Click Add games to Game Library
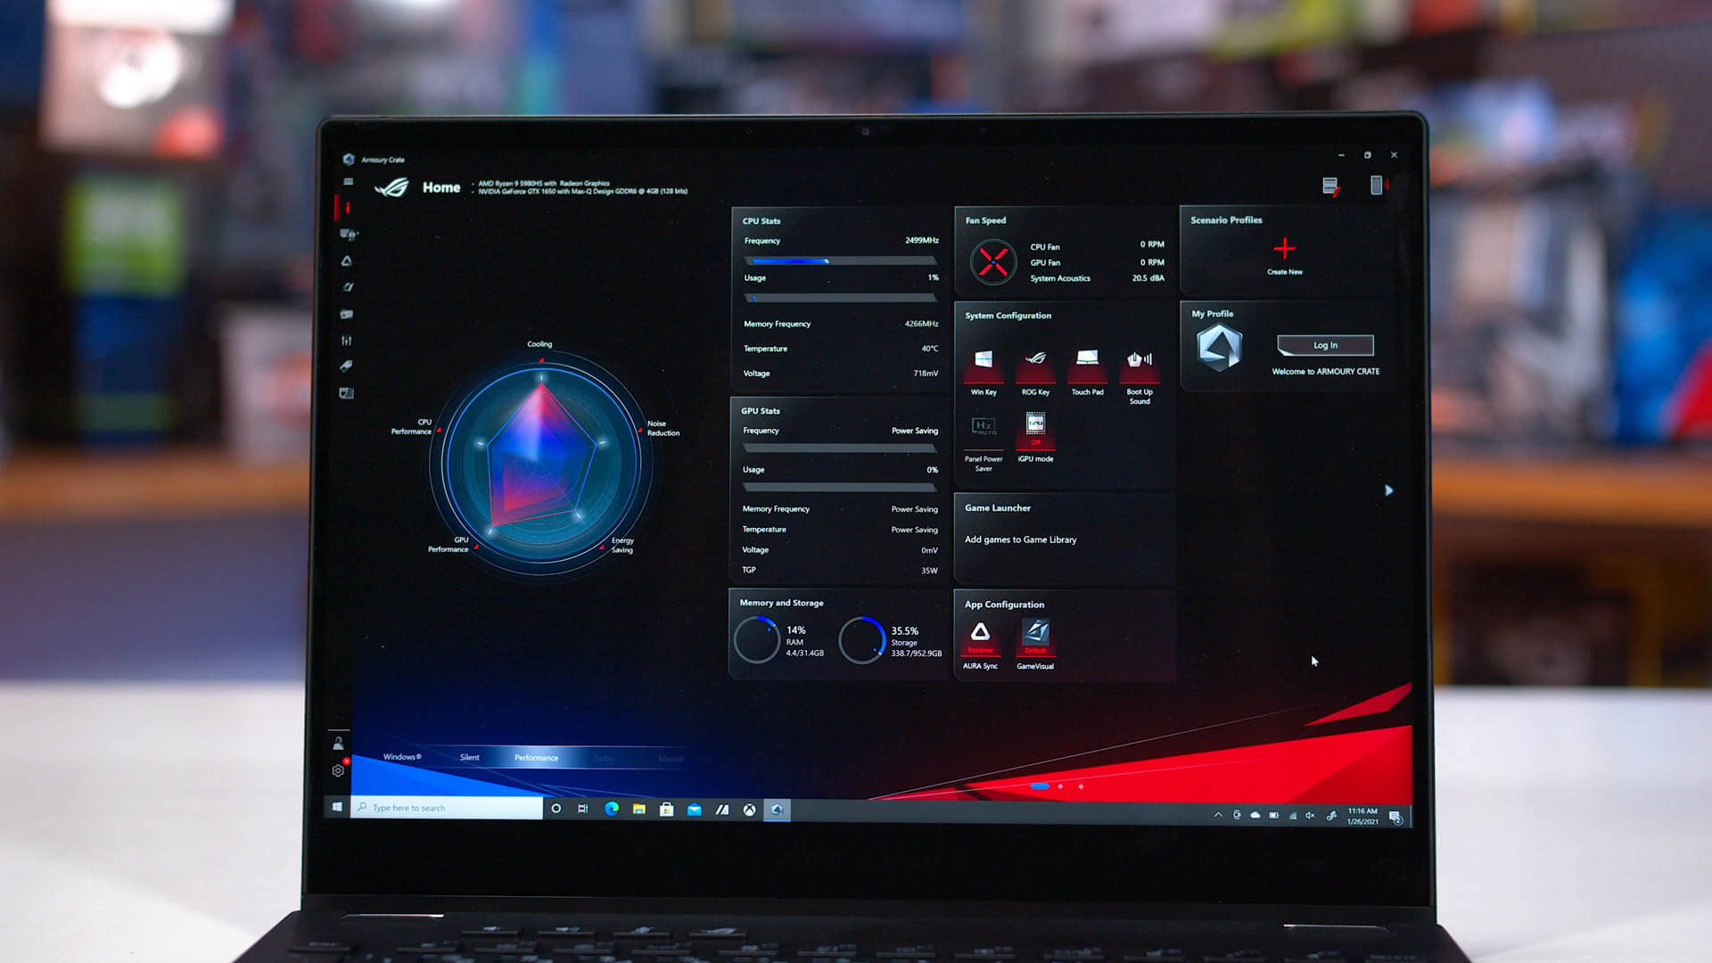 [x=1020, y=539]
